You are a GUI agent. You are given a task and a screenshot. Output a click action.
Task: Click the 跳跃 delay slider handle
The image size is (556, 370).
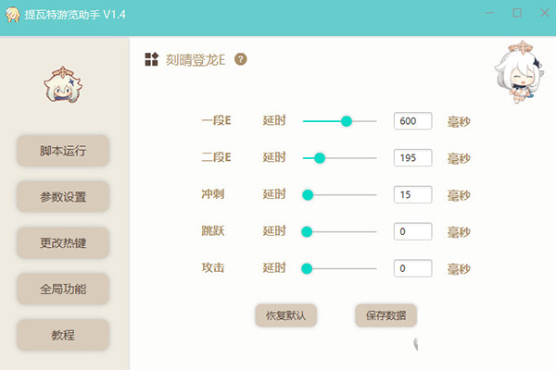point(307,231)
